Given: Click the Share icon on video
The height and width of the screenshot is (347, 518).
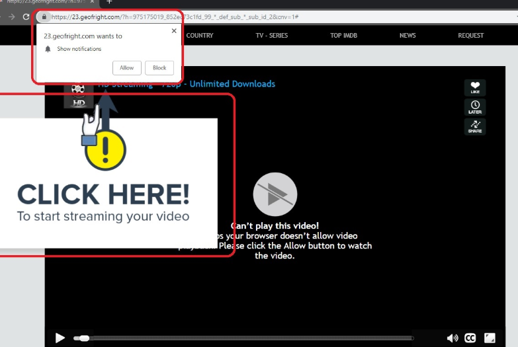Looking at the screenshot, I should [474, 126].
